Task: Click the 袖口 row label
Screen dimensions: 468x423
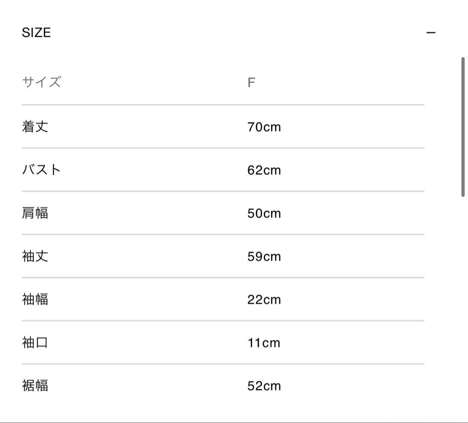Action: point(35,343)
